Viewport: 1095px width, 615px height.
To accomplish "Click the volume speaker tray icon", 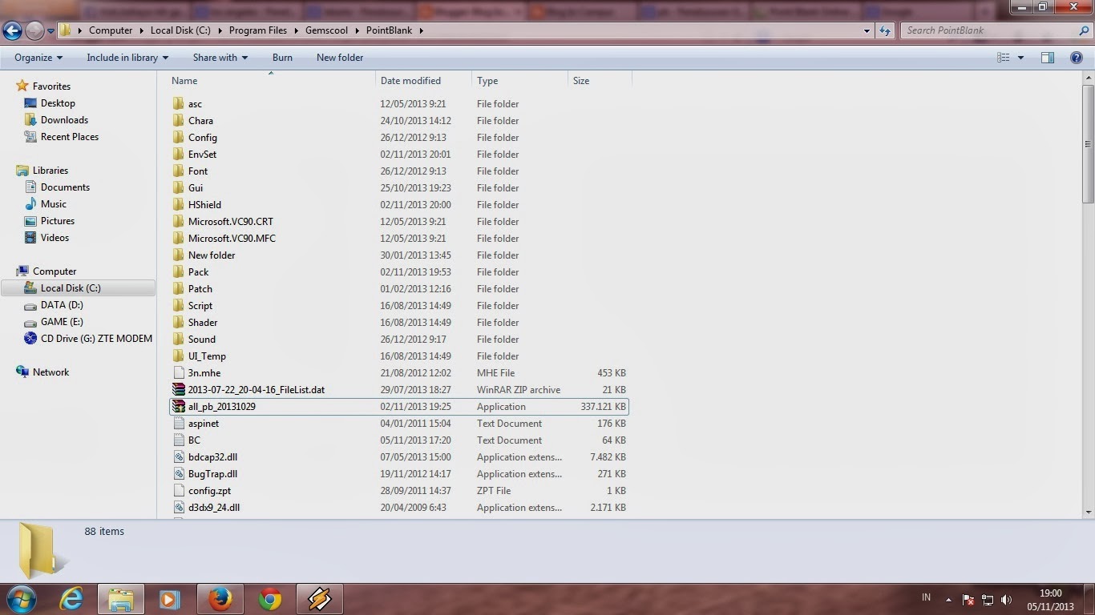I will click(x=1007, y=600).
